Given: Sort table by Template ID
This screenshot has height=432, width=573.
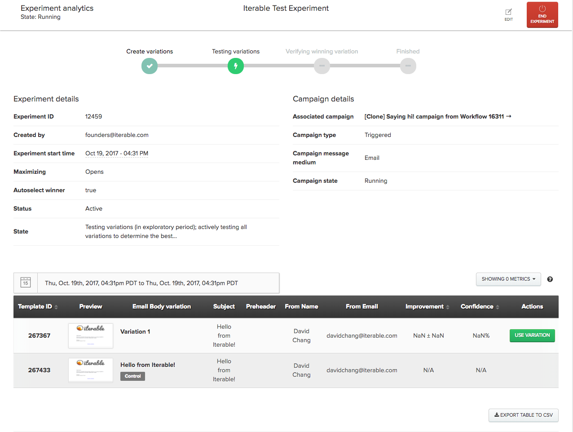Looking at the screenshot, I should [38, 307].
